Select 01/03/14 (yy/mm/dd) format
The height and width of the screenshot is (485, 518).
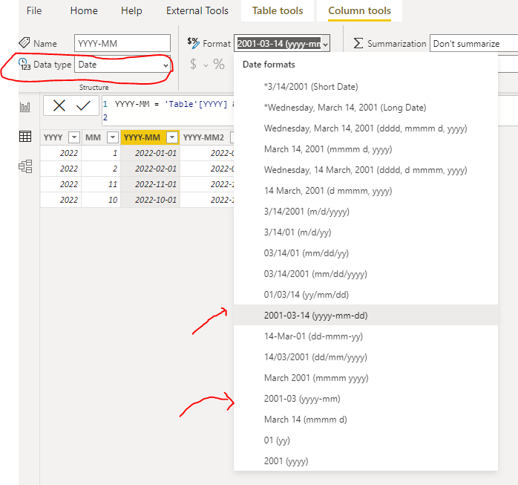[366, 295]
